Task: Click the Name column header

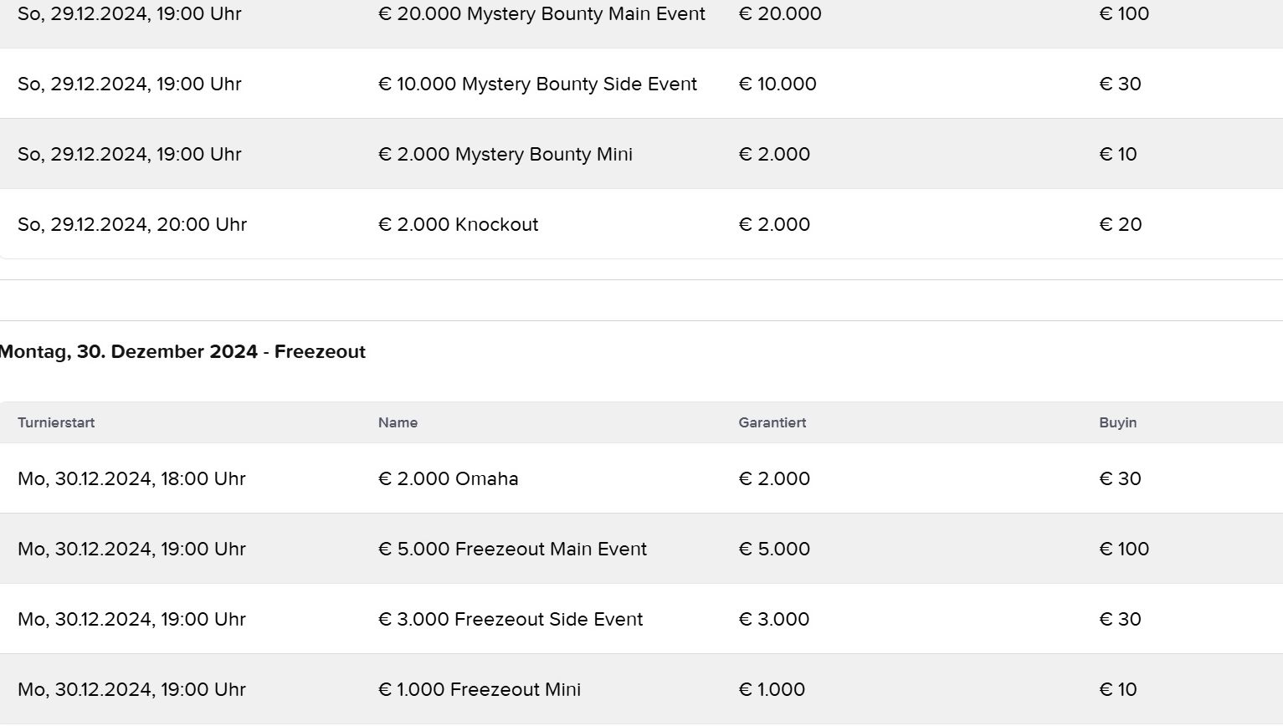Action: (x=398, y=423)
